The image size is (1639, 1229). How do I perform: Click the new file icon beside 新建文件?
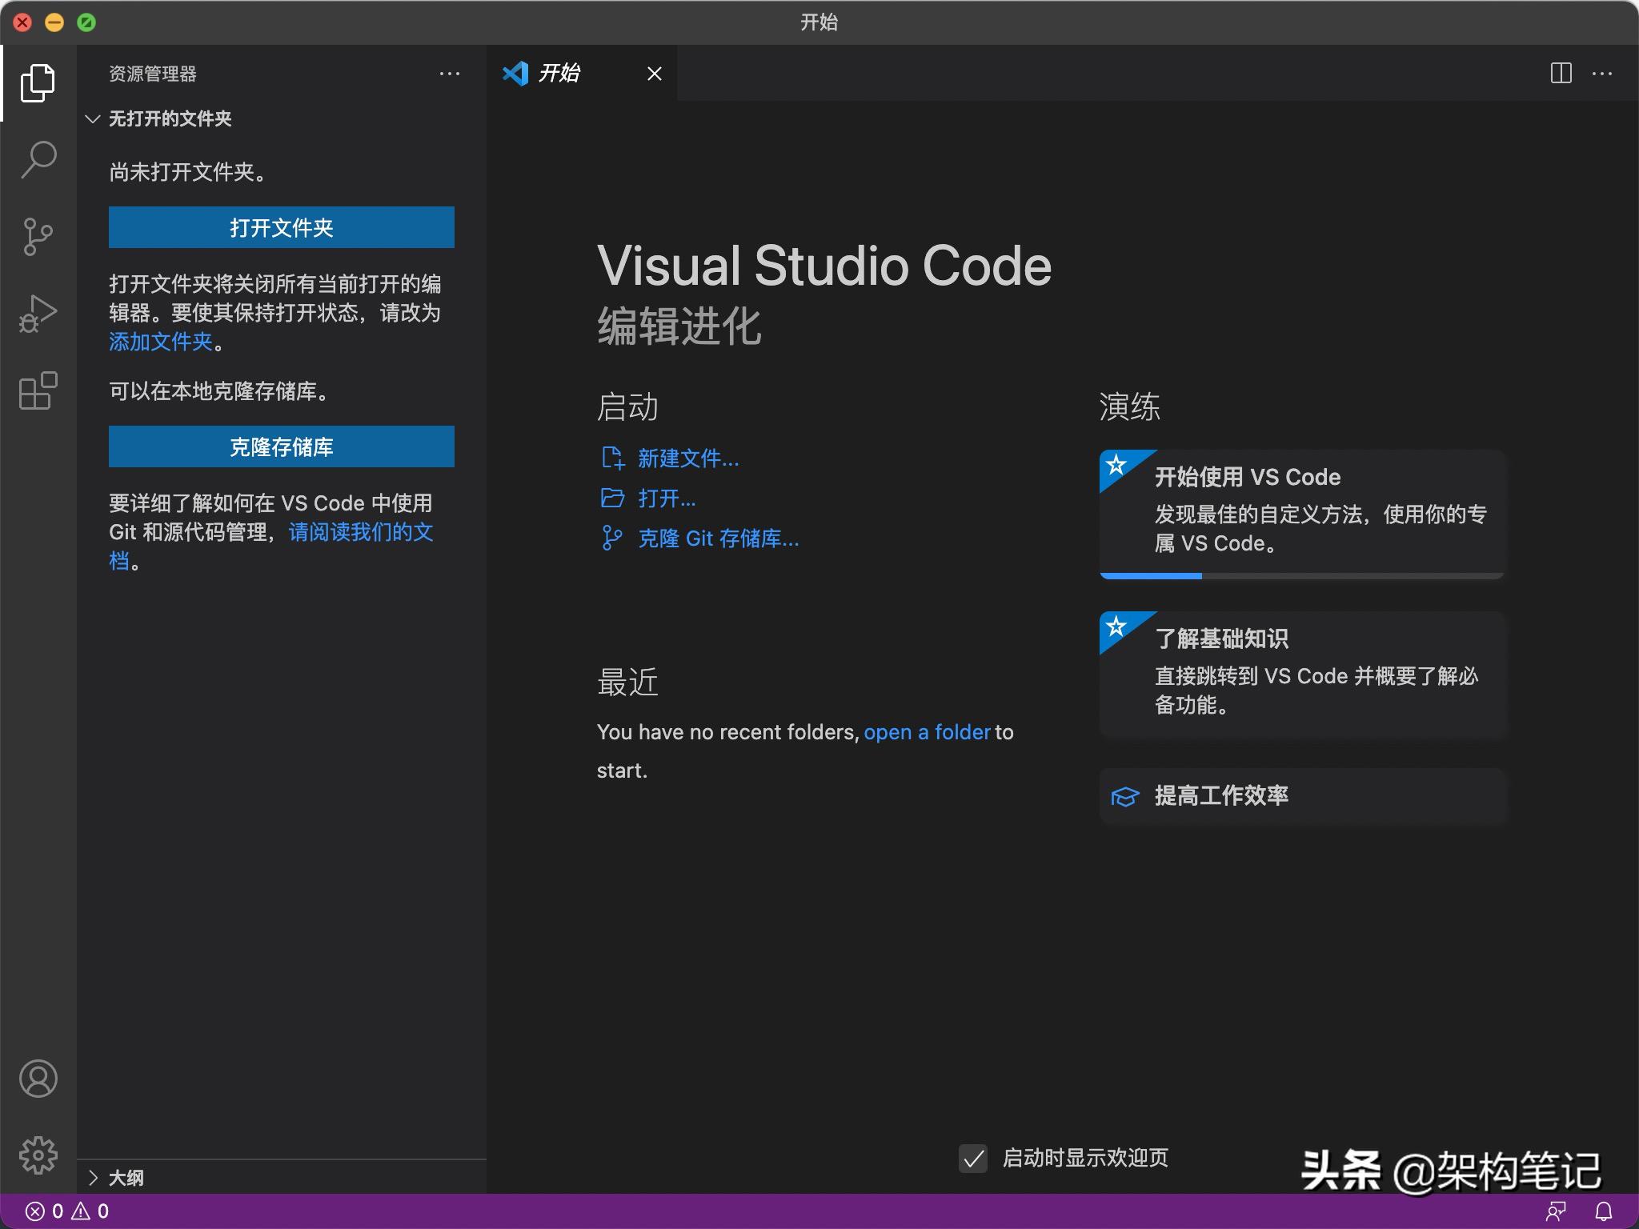[612, 458]
